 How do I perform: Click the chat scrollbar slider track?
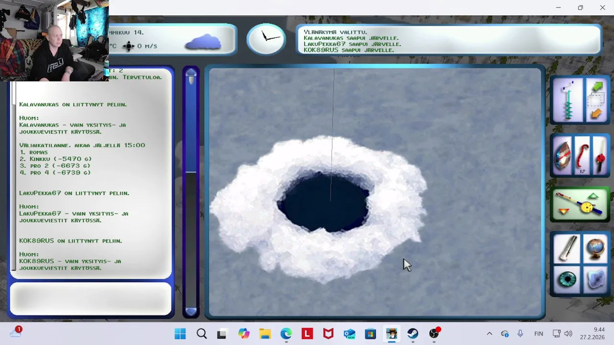pos(190,192)
